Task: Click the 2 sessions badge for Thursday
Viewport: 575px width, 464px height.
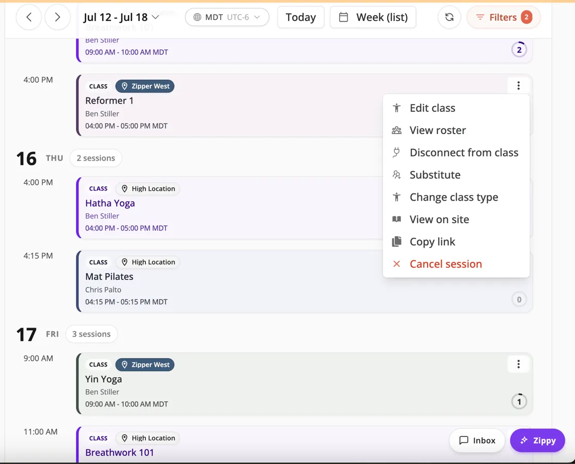Action: click(x=95, y=158)
